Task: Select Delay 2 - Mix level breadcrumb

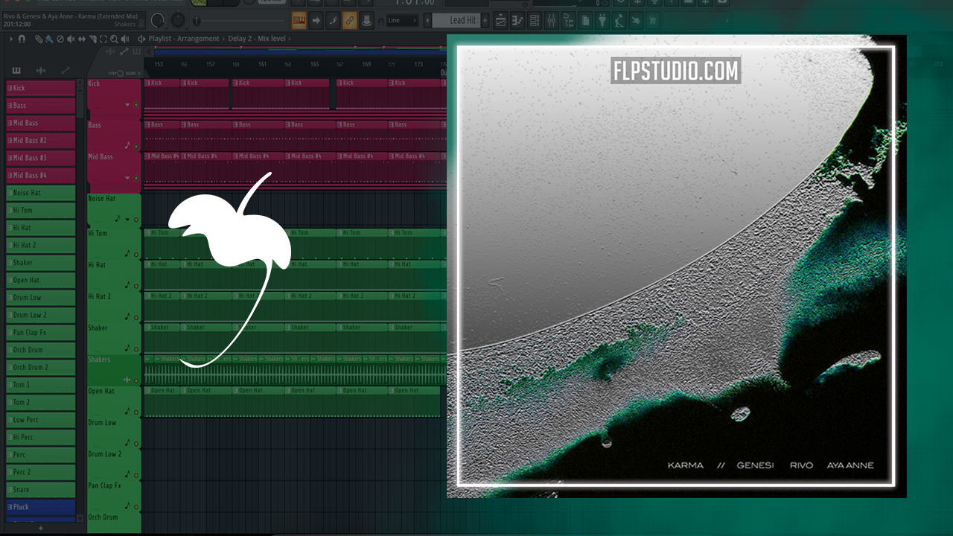Action: click(257, 39)
